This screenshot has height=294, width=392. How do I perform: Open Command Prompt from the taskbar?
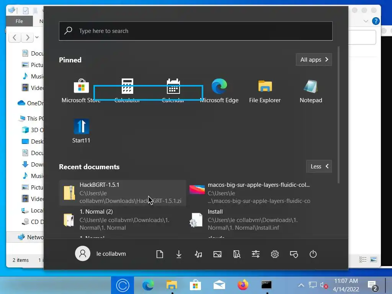[x=266, y=285]
